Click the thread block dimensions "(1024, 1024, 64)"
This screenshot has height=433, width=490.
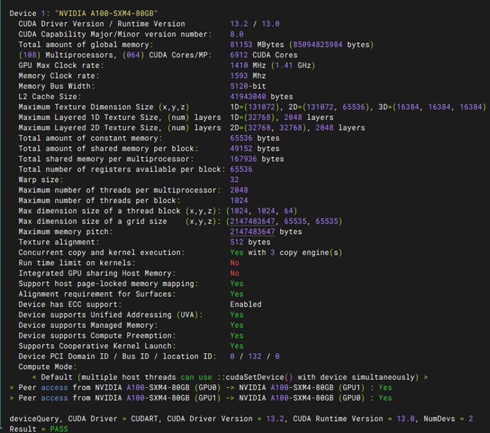(x=261, y=211)
